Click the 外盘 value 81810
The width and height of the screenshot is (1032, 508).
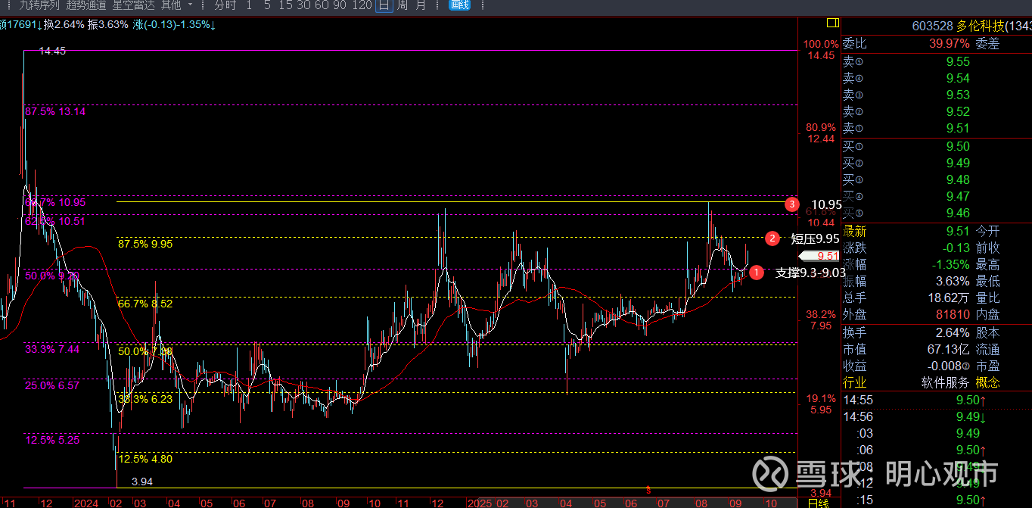[953, 315]
